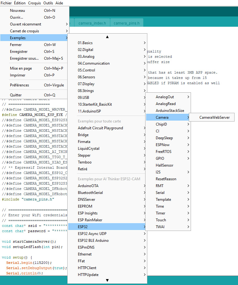Open ArduinoOTA examples submenu
The width and height of the screenshot is (238, 285).
[107, 186]
